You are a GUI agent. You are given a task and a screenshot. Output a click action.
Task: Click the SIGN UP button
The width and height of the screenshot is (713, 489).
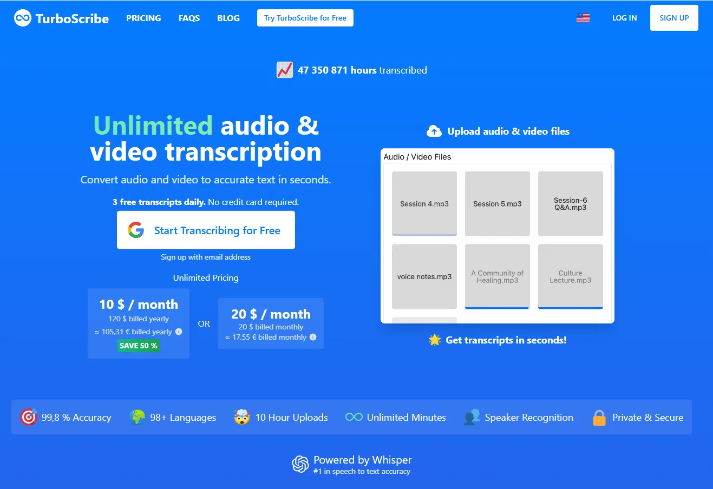(674, 18)
